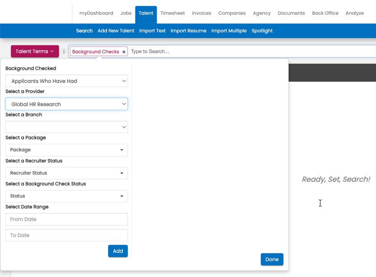Click the From Date field

click(66, 219)
